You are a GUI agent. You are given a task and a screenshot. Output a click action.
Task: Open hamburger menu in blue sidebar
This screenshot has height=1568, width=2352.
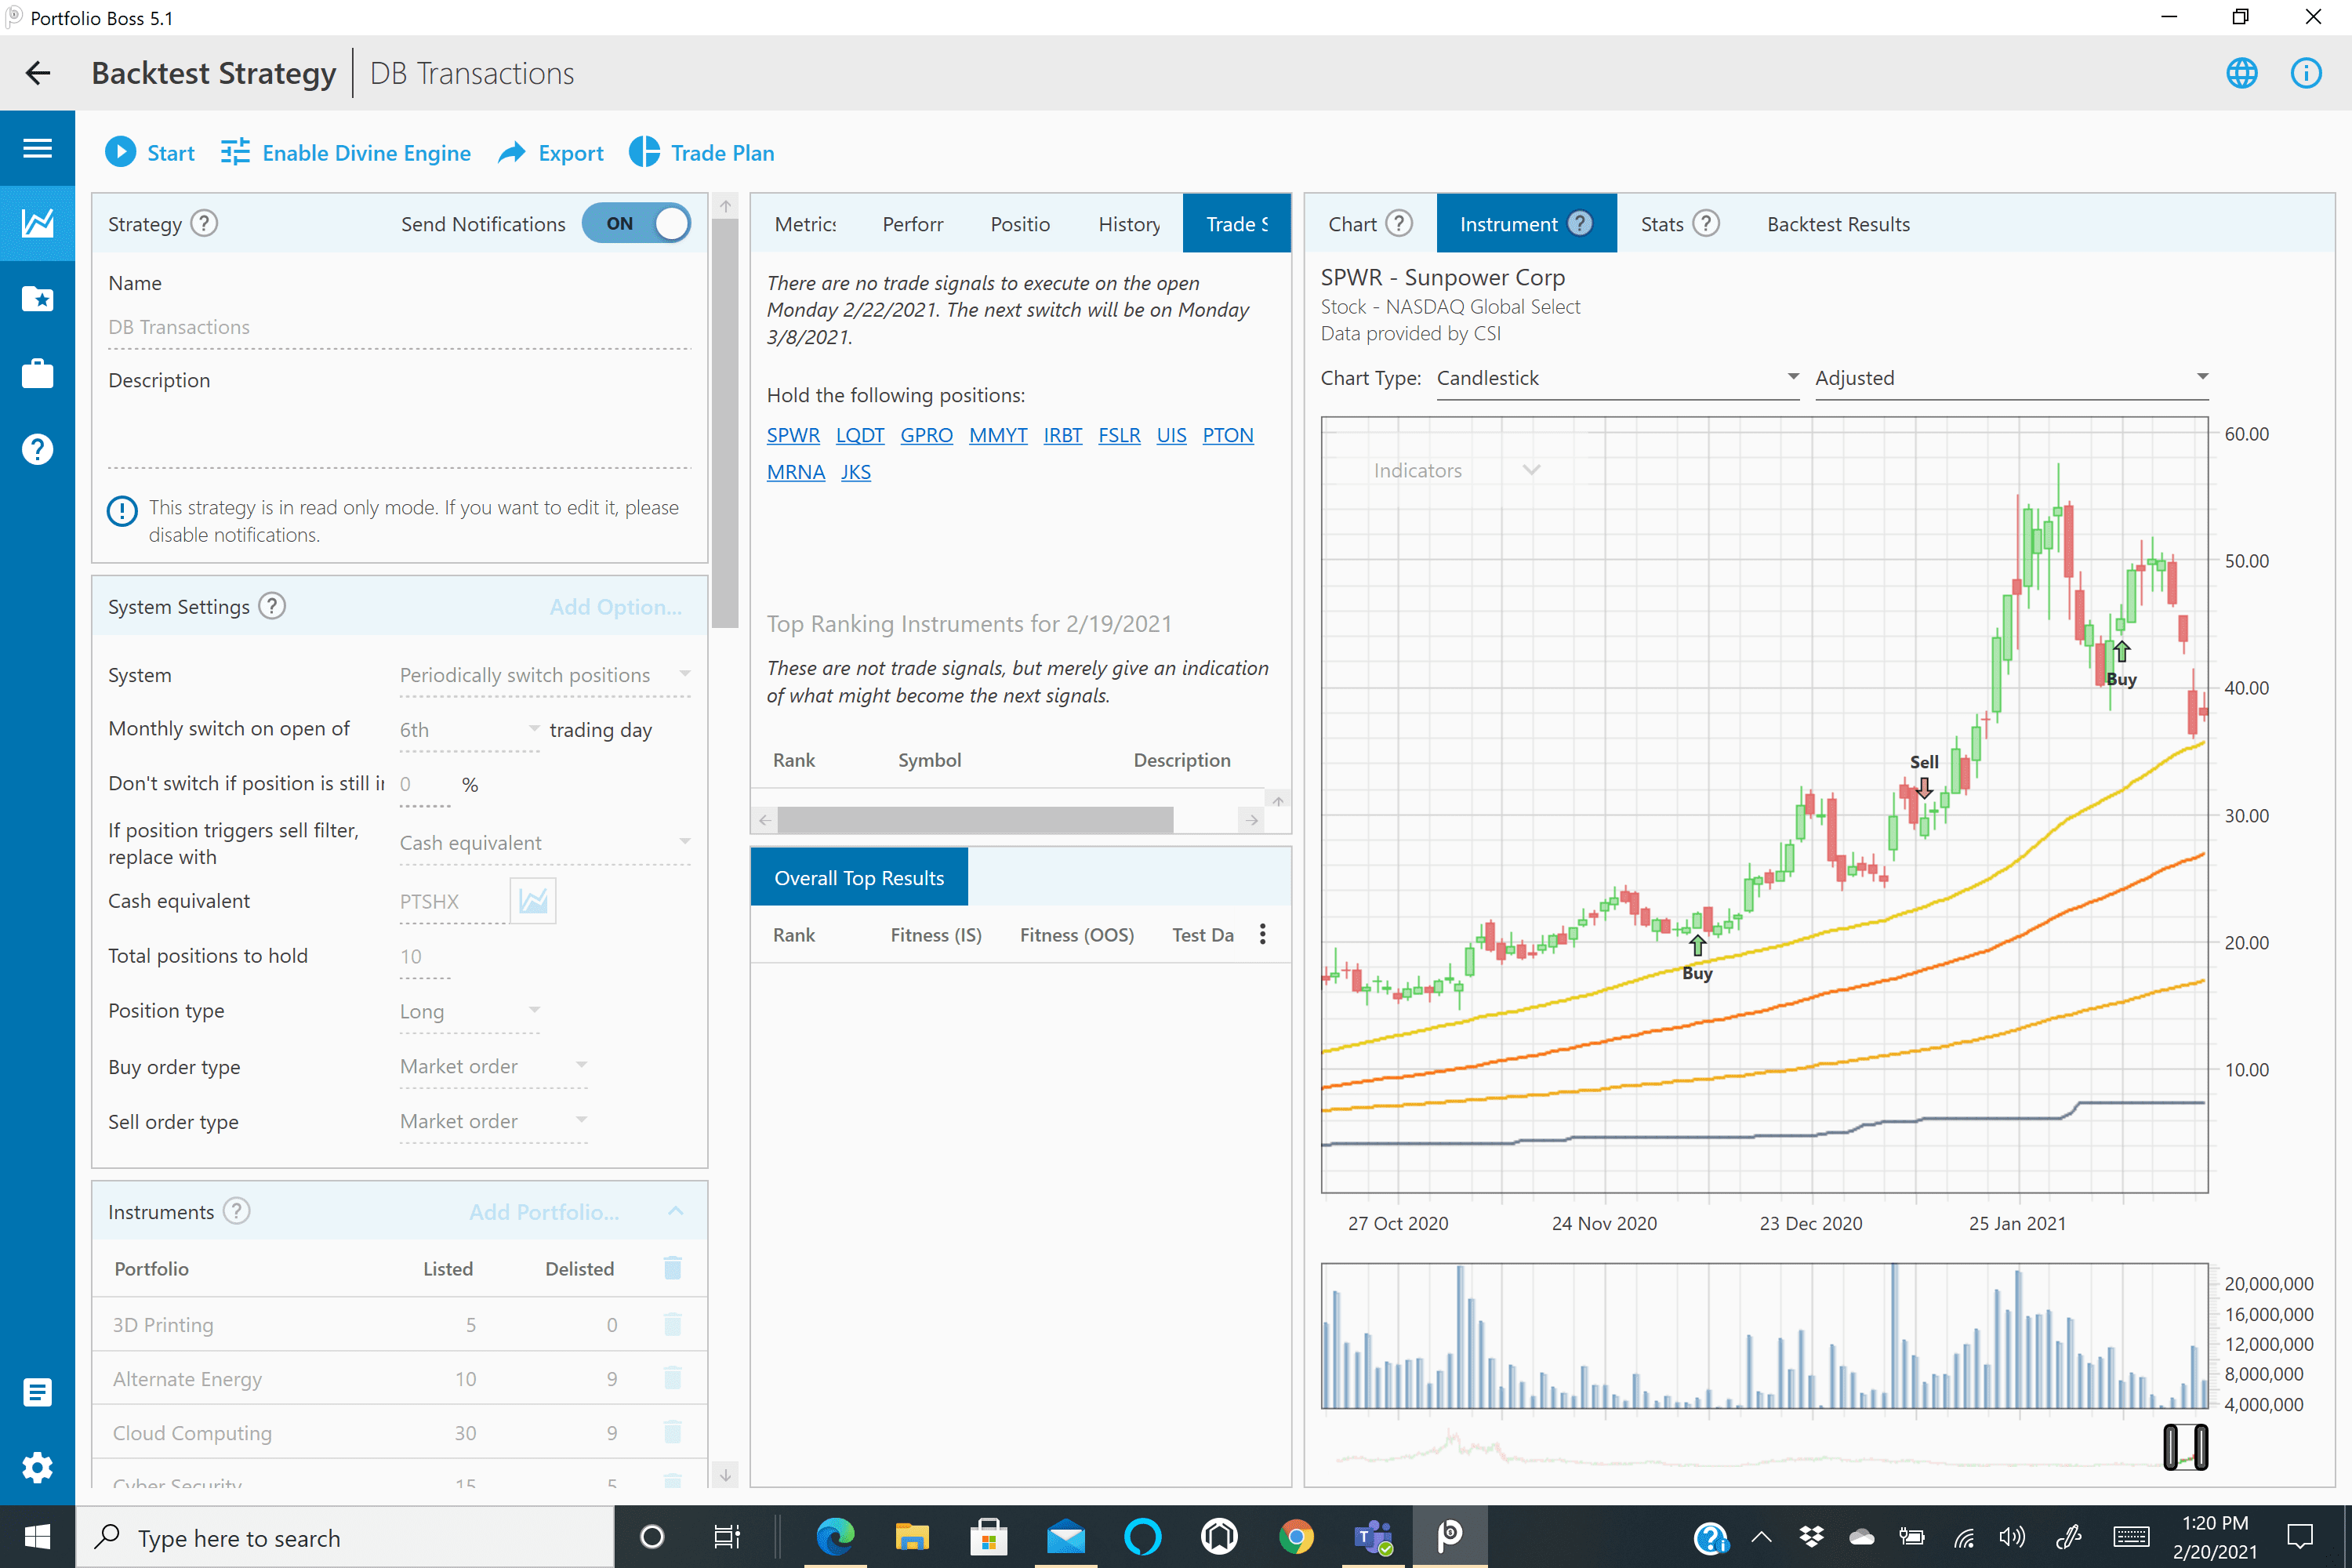coord(37,148)
